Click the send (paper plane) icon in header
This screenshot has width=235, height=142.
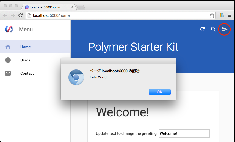coord(224,29)
